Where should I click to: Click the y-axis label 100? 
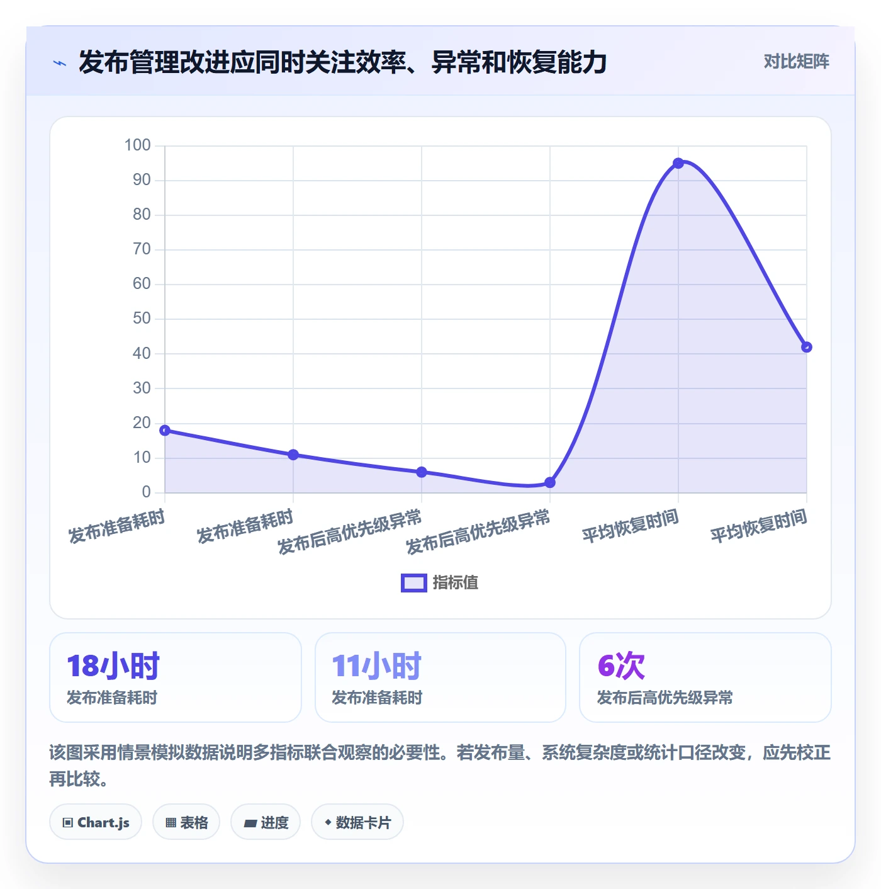[x=138, y=145]
